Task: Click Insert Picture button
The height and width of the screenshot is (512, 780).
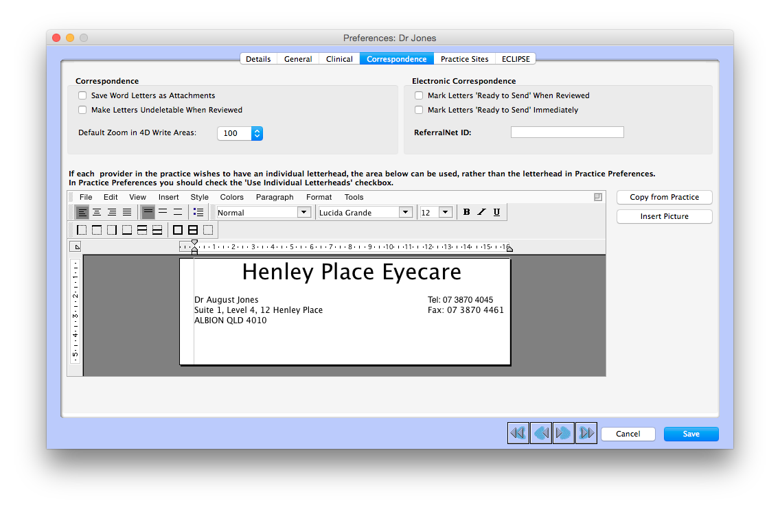Action: (x=664, y=216)
